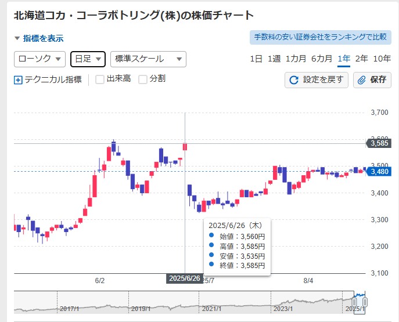Select the 6カ月 period tab

tap(322, 59)
